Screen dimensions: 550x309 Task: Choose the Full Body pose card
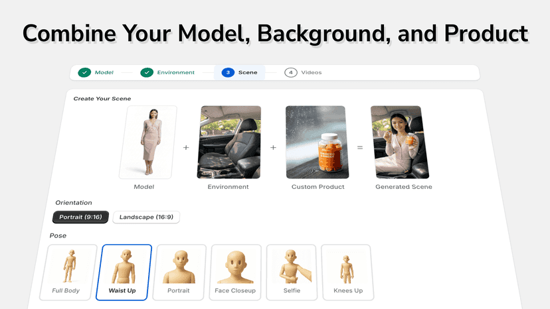68,273
